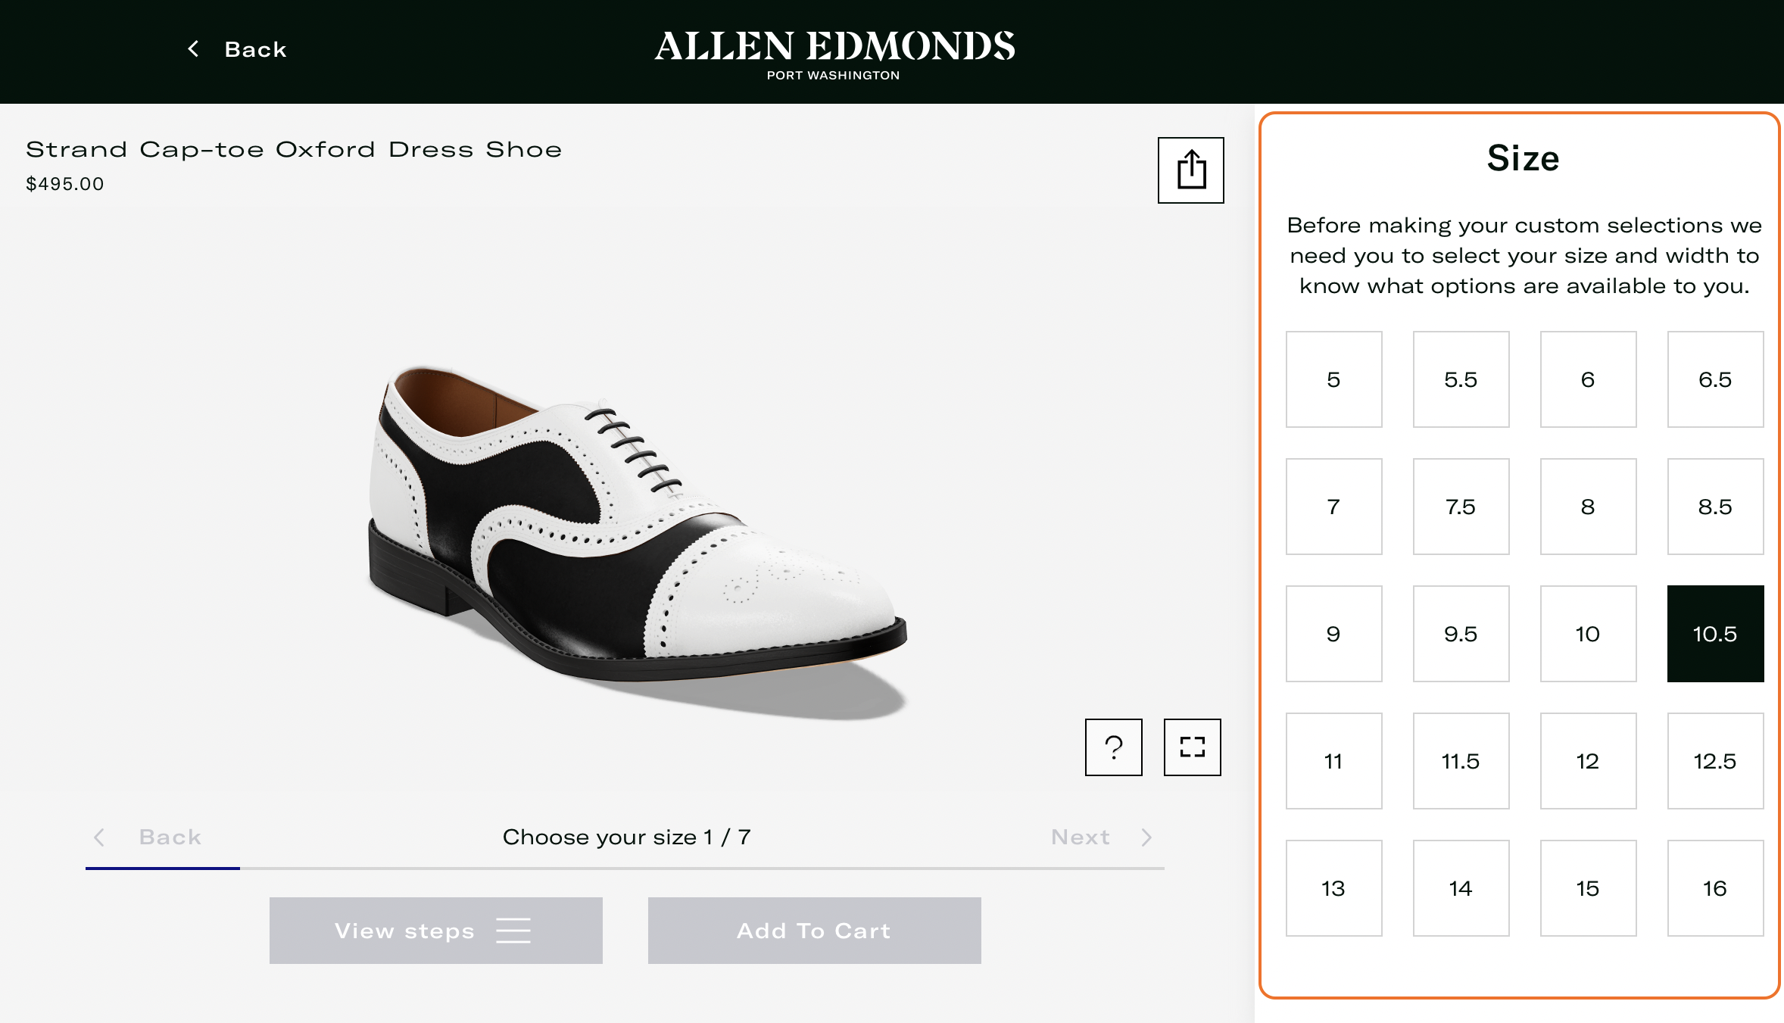Pick size 8 from the grid
1784x1023 pixels.
1588,507
